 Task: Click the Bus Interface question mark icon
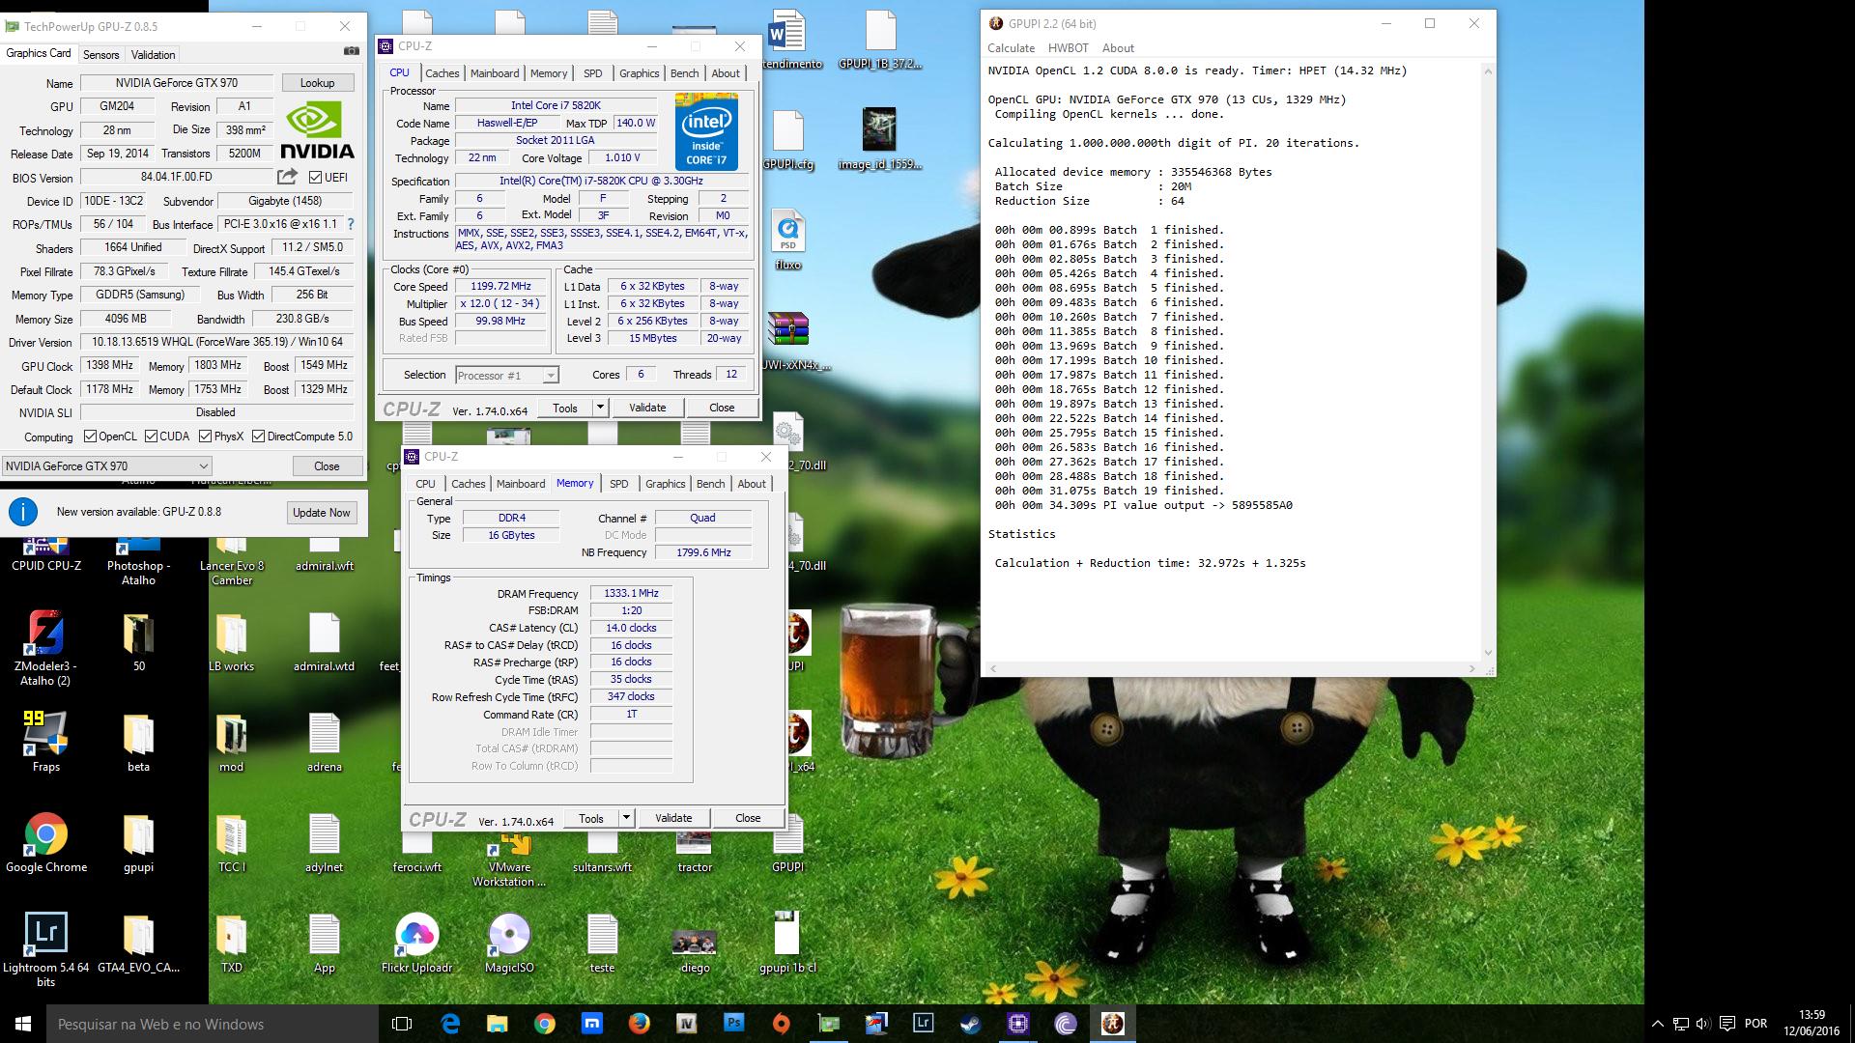coord(351,224)
